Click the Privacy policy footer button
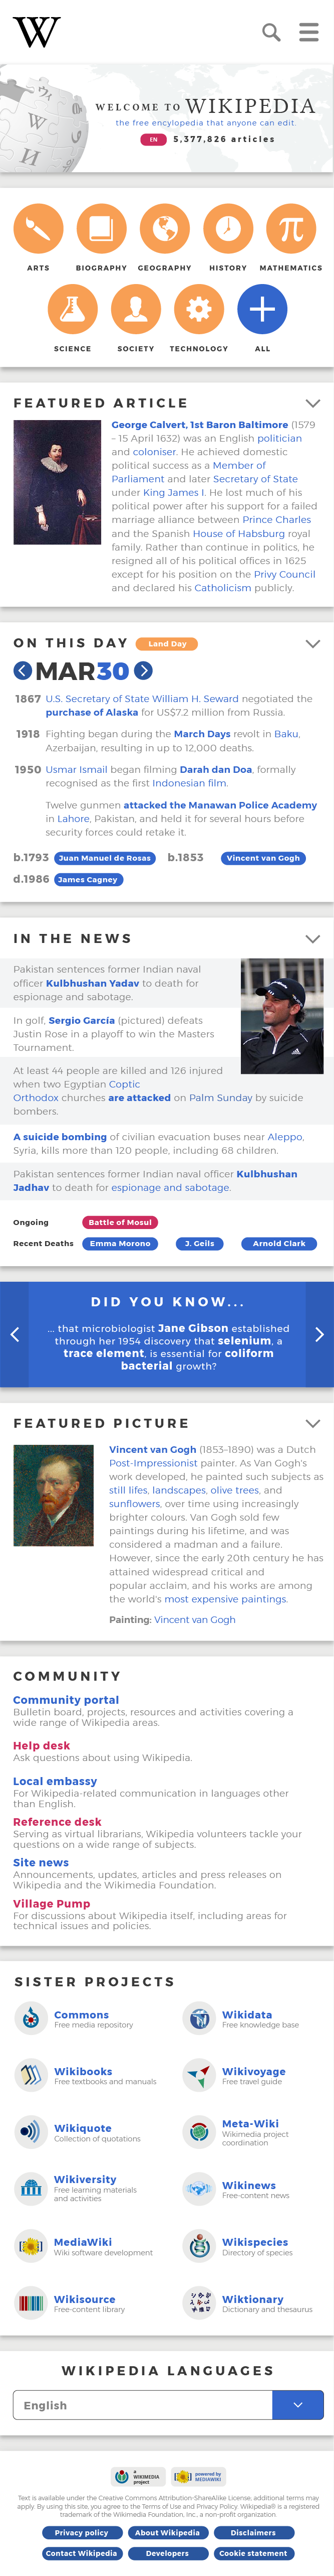 [82, 2533]
